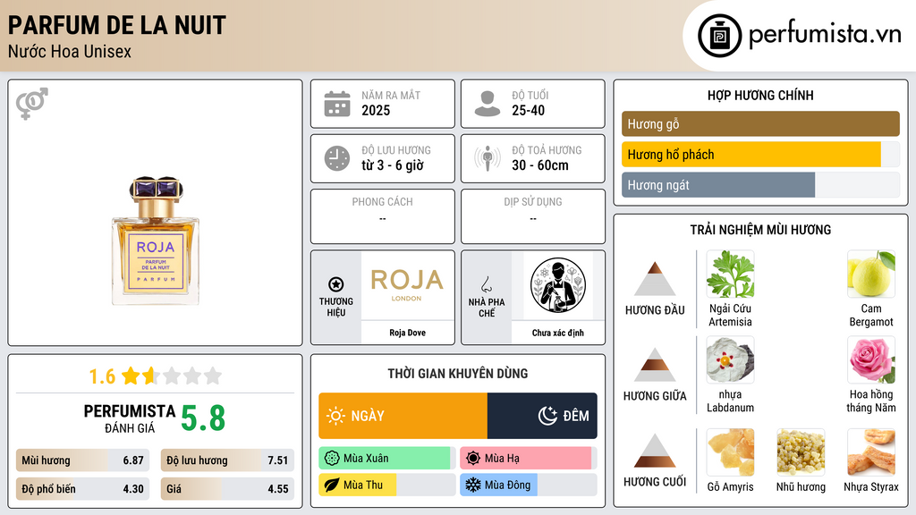The height and width of the screenshot is (515, 916).
Task: Click the calendar icon beside Năm ra mắt
Action: pyautogui.click(x=337, y=104)
